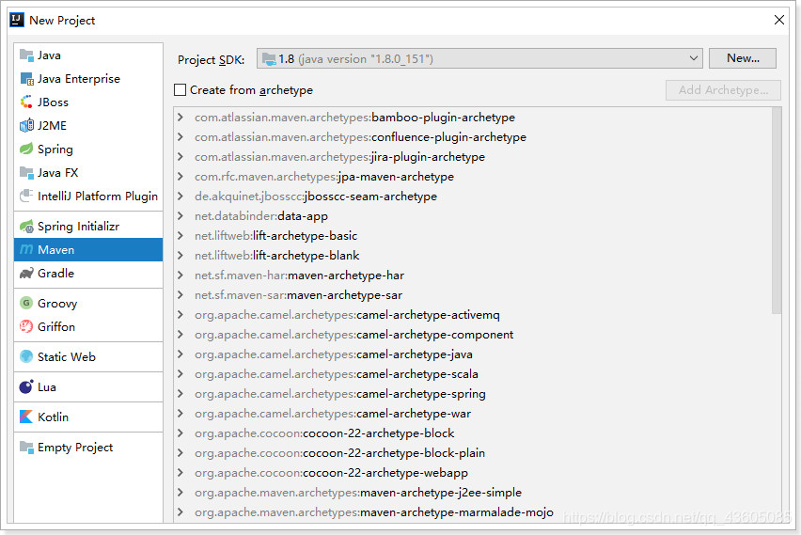Click the J2ME icon

click(x=26, y=125)
